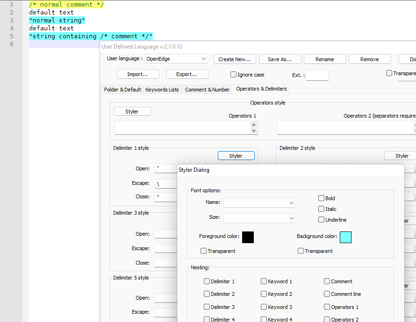Check Delimiter 2 nesting checkbox
416x322 pixels.
point(207,294)
